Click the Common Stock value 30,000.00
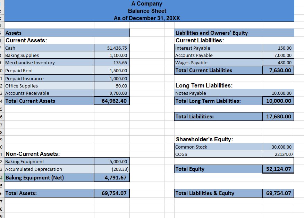 click(278, 147)
